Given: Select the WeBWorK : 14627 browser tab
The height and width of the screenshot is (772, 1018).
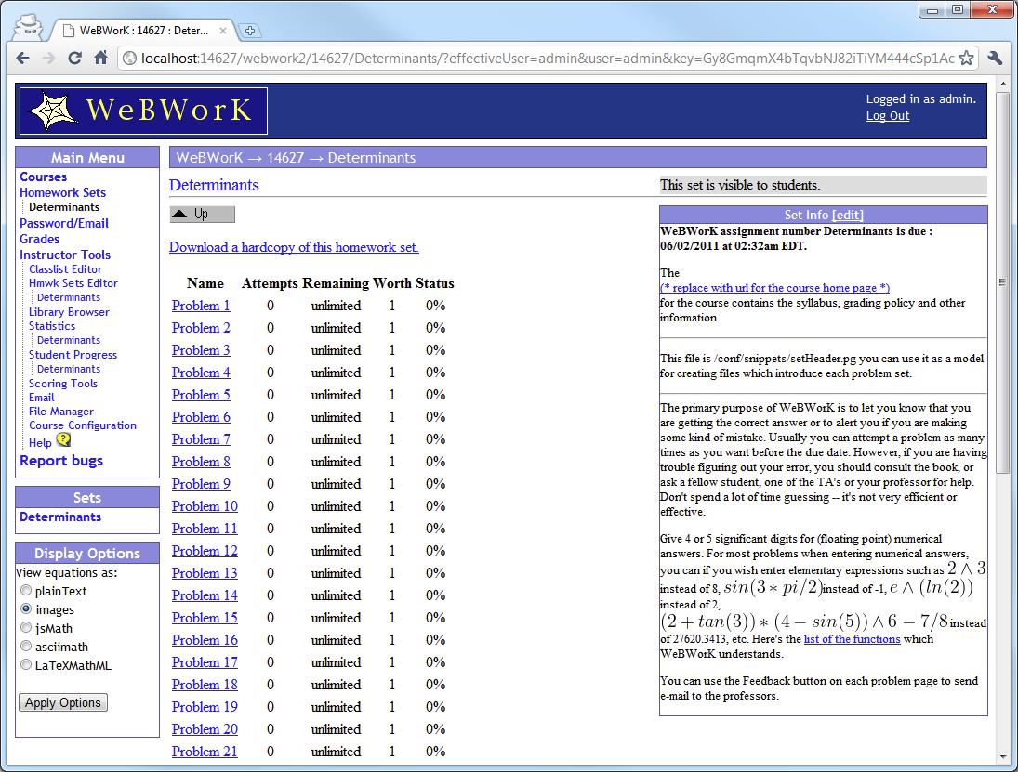Looking at the screenshot, I should click(x=144, y=31).
